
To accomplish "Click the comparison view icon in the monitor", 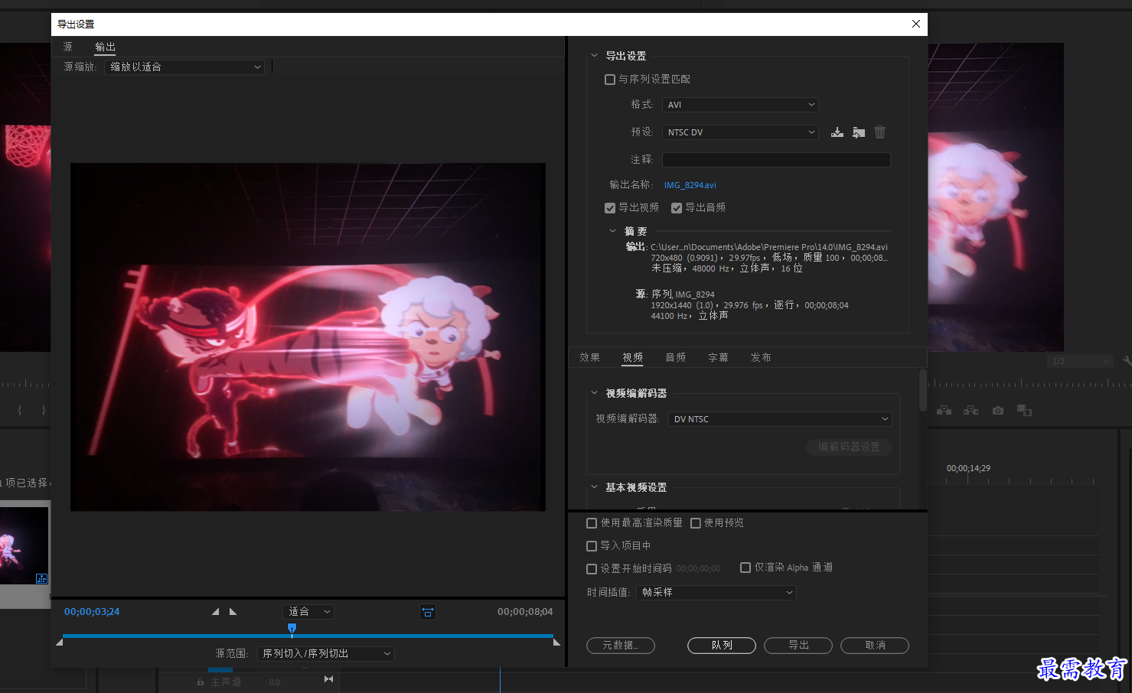I will tap(1025, 411).
